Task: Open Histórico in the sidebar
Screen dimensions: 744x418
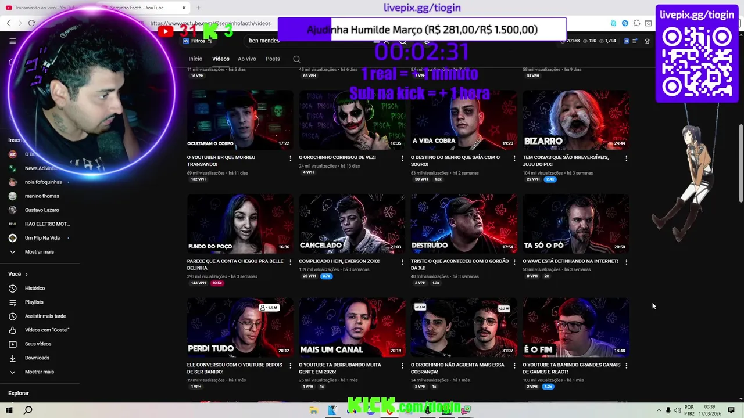Action: 35,289
